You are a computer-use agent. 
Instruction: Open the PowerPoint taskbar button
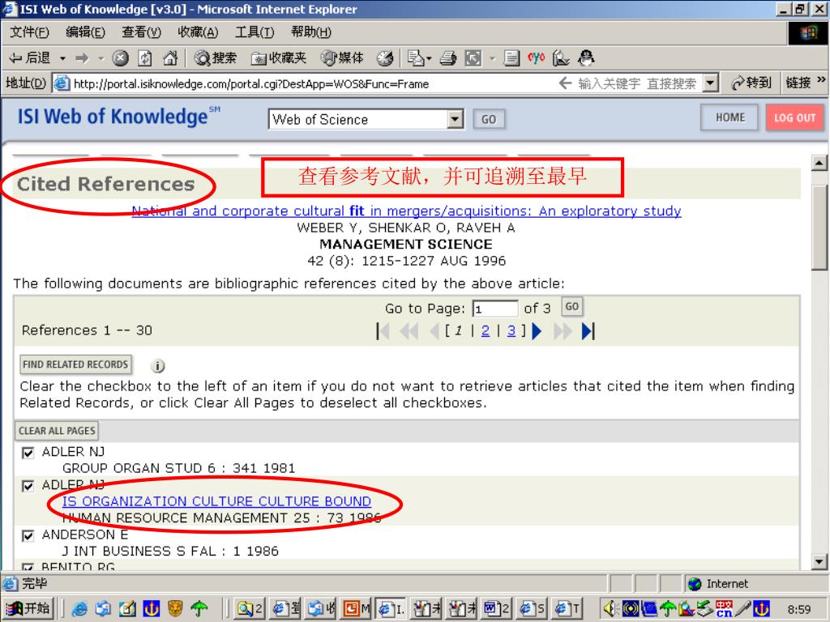[357, 609]
